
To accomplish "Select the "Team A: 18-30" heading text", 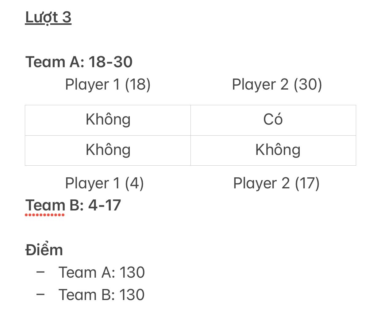I will [x=79, y=62].
